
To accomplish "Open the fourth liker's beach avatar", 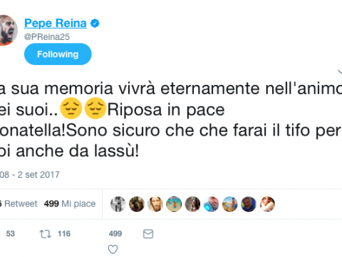I will [x=174, y=204].
